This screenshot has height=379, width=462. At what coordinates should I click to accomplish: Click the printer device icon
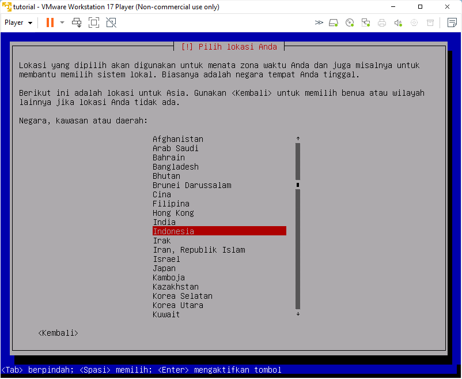(382, 22)
